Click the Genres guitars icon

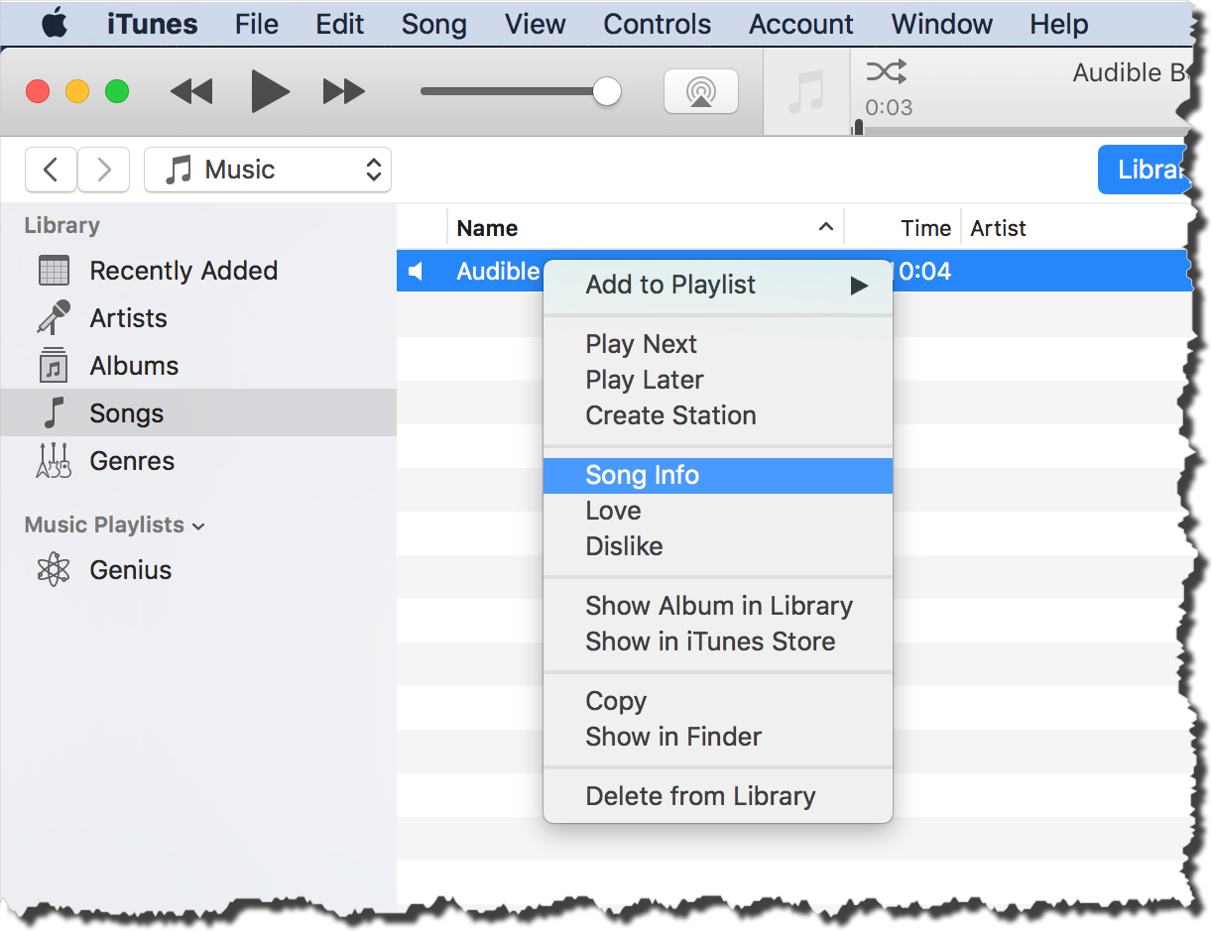point(54,461)
